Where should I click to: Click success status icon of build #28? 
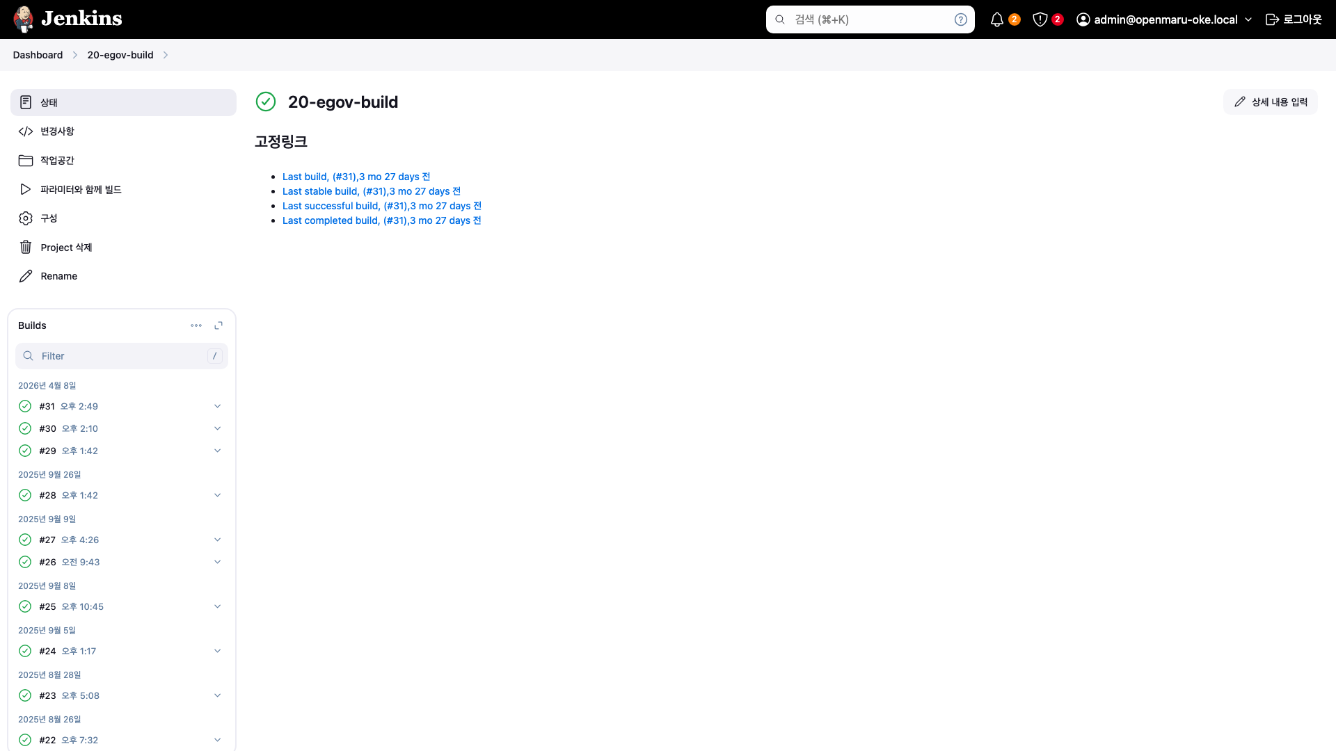(x=25, y=495)
